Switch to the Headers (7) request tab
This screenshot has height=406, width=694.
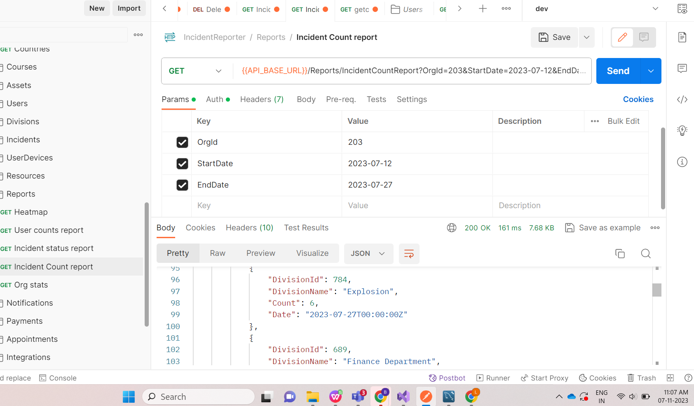click(x=262, y=100)
